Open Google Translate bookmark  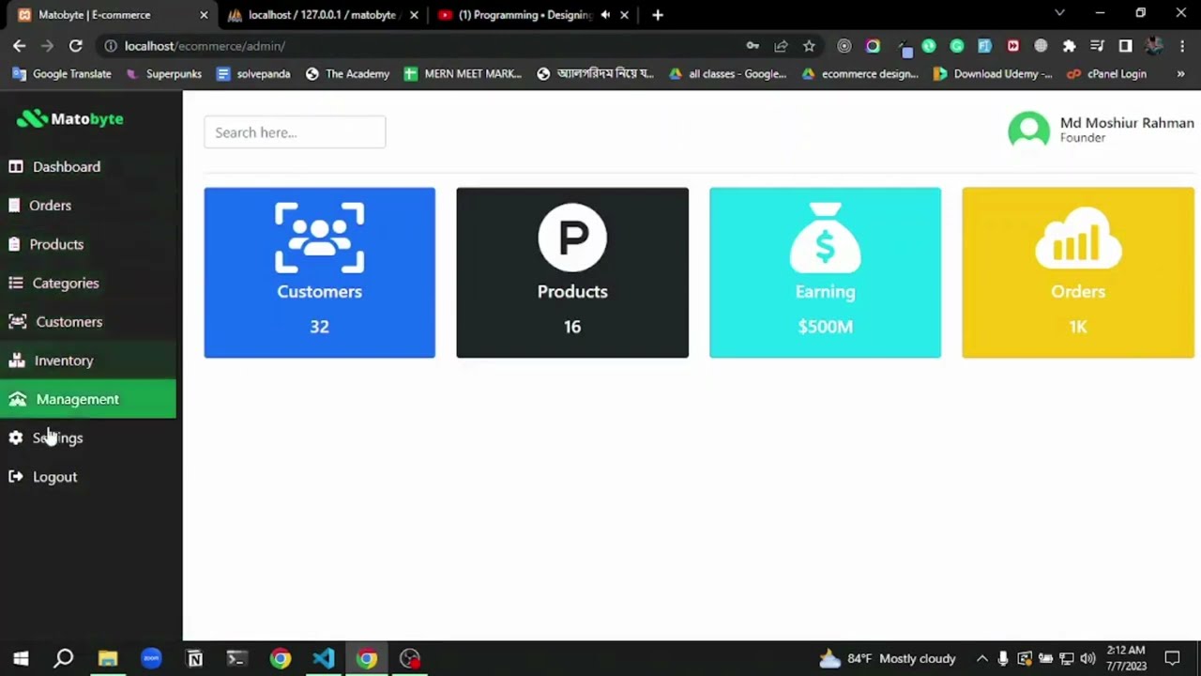click(61, 73)
